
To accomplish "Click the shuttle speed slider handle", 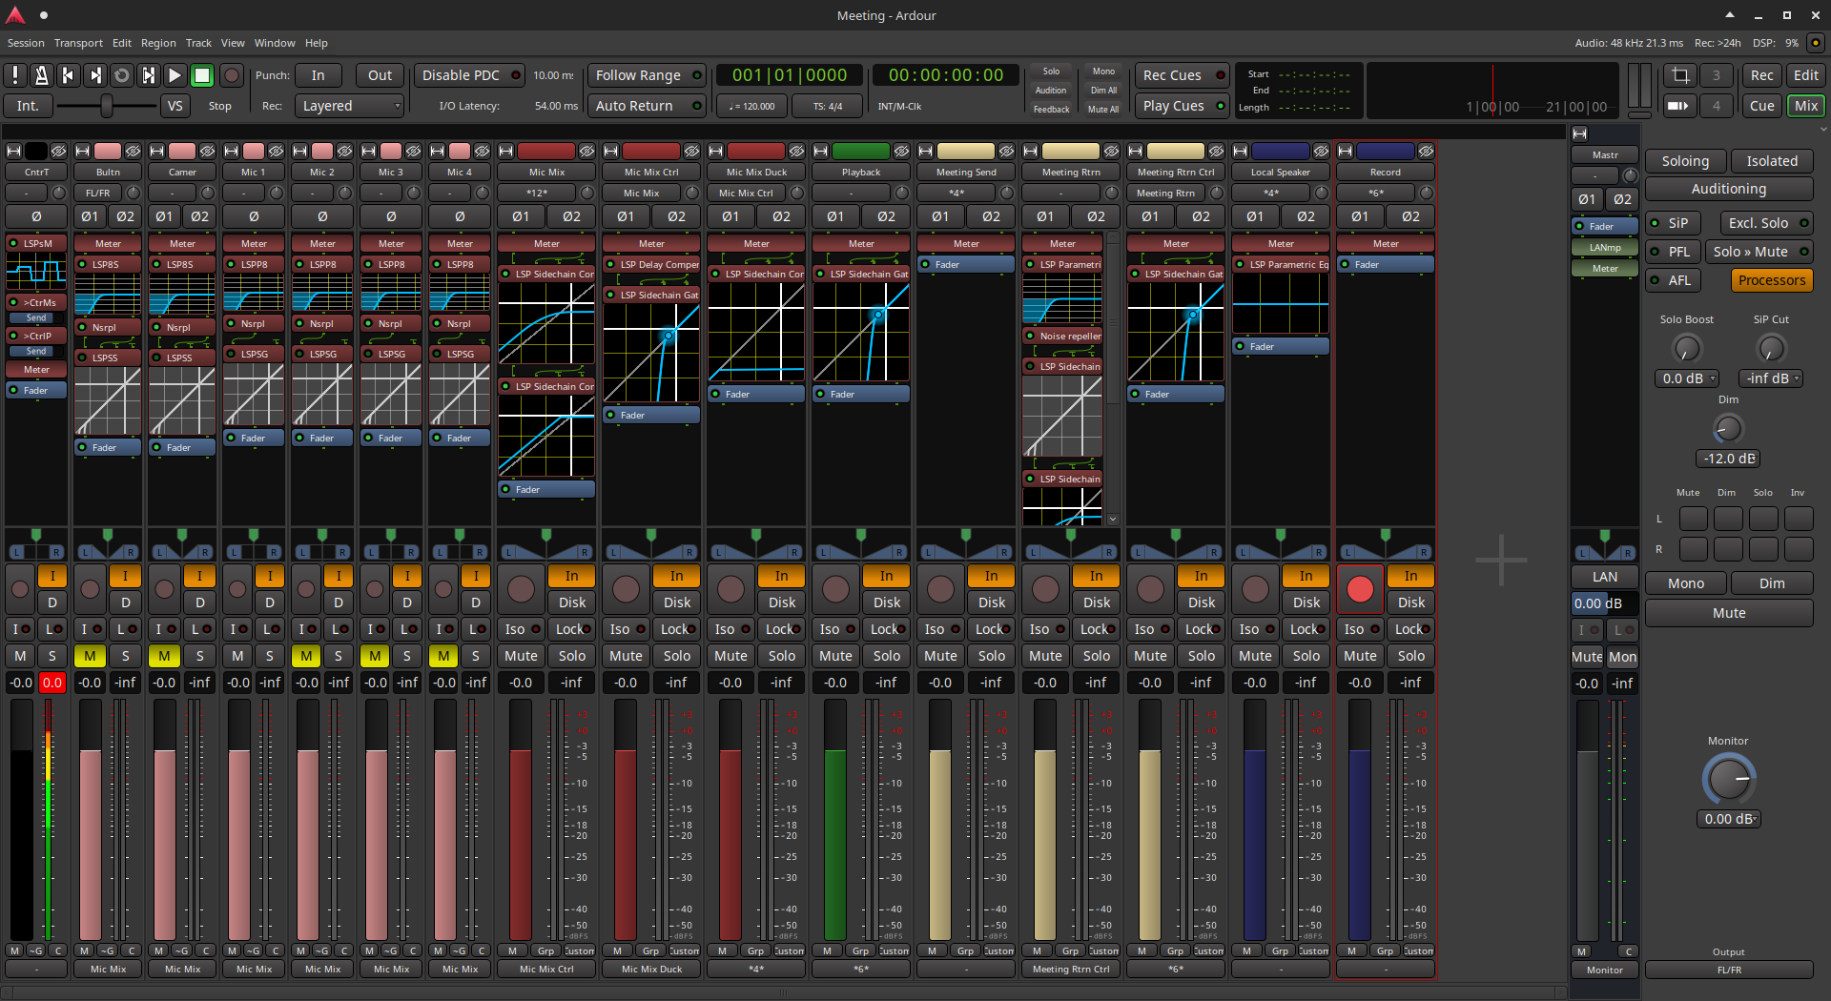I will (107, 106).
